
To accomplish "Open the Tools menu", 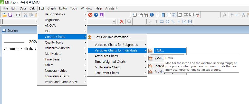I will click(x=74, y=8).
